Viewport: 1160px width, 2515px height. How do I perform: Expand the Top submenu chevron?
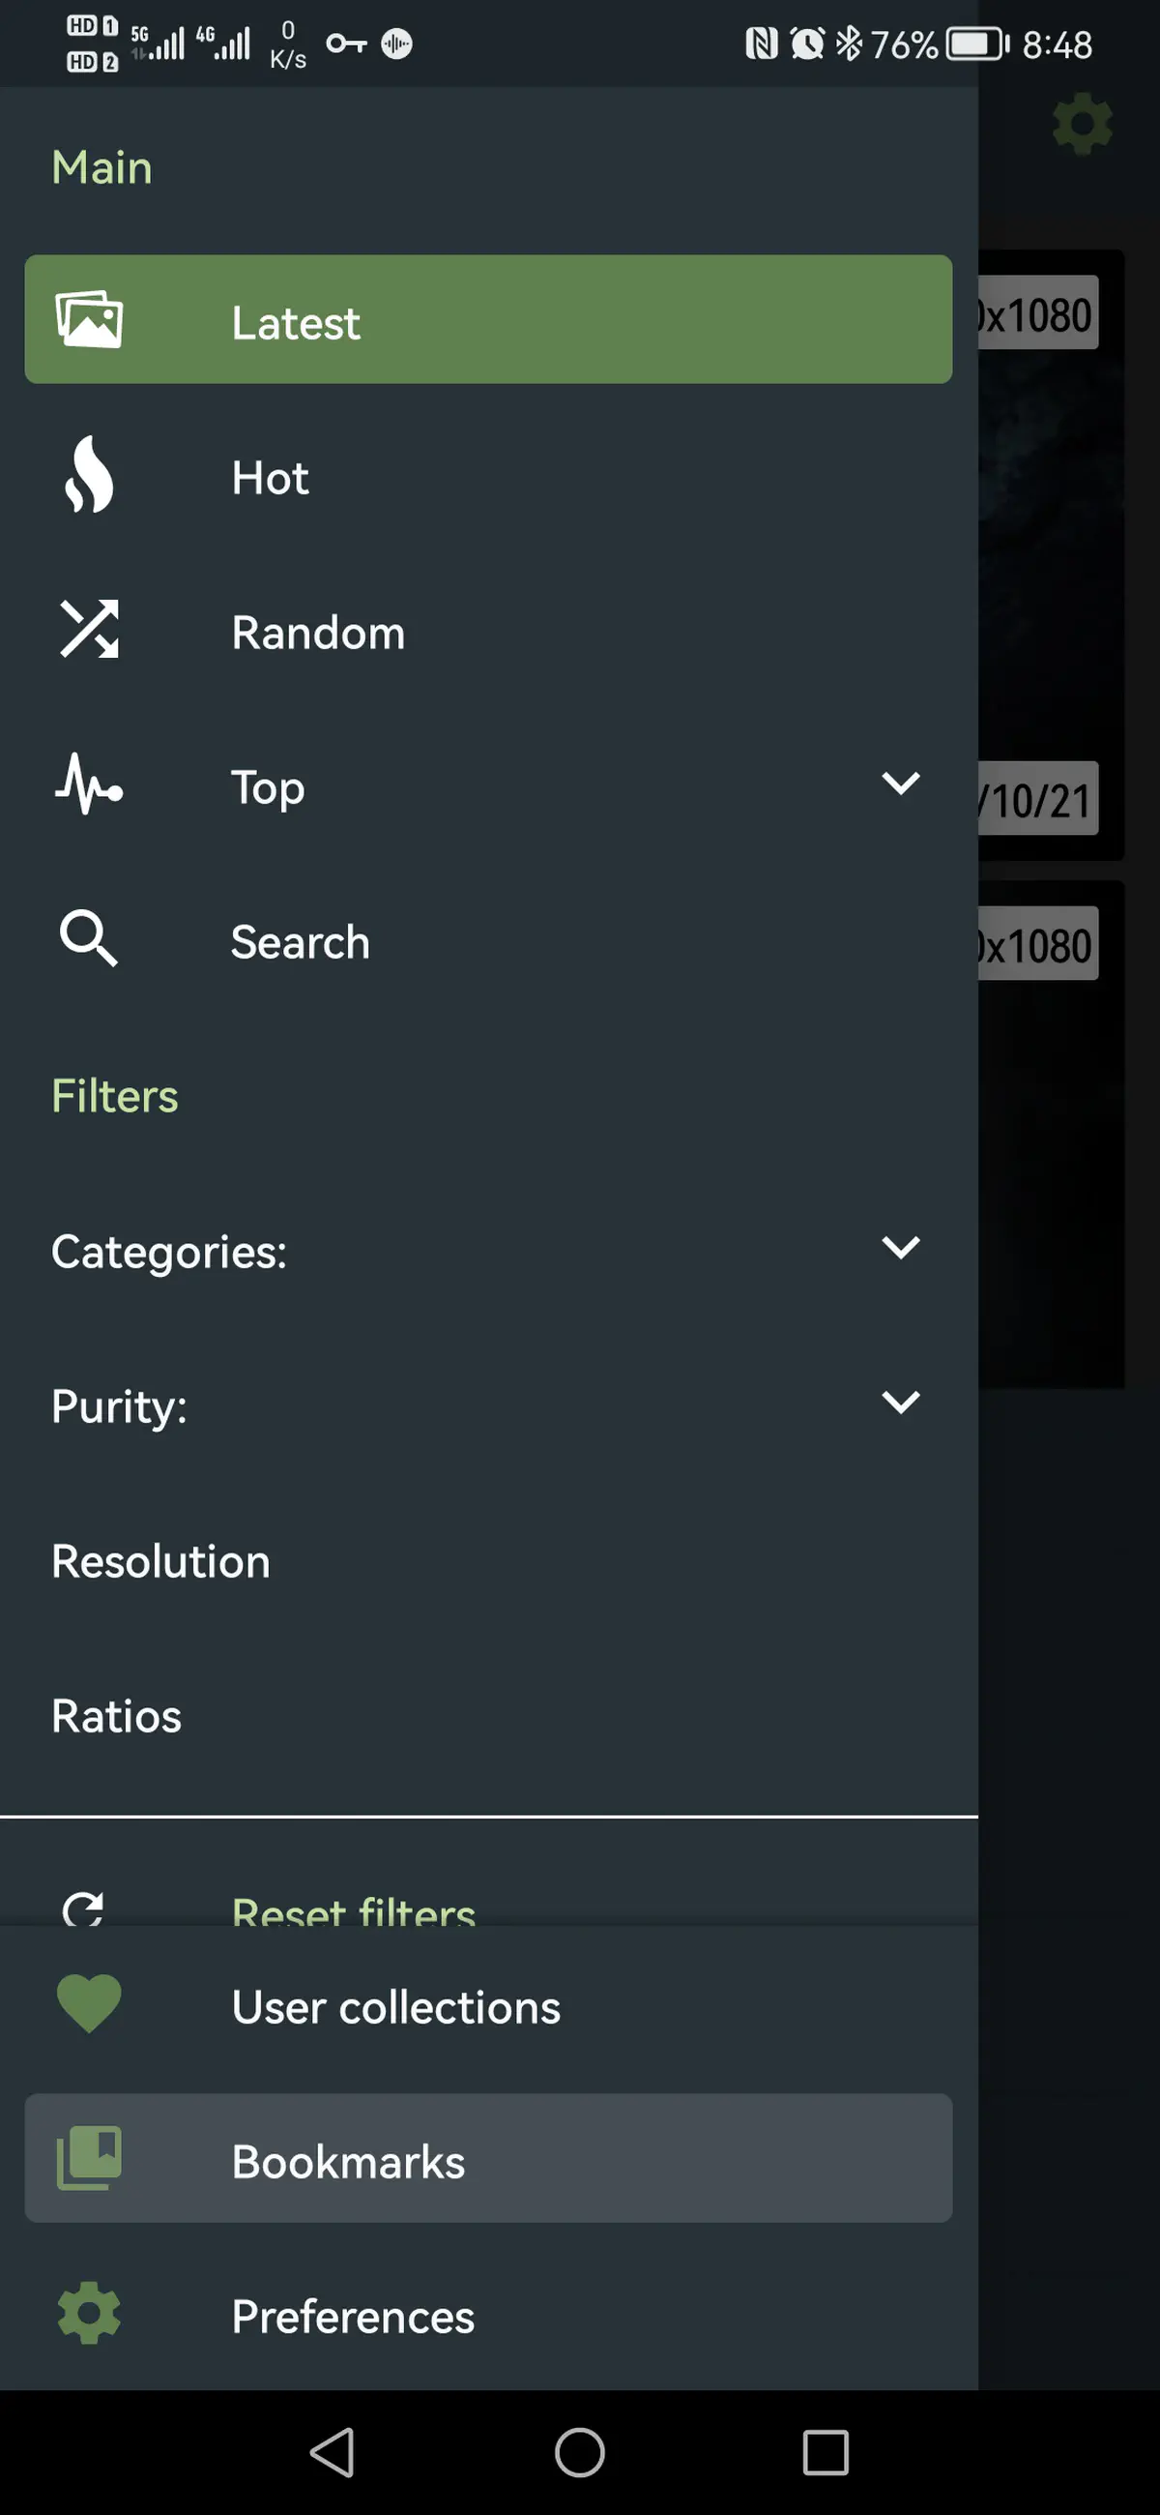(x=900, y=784)
